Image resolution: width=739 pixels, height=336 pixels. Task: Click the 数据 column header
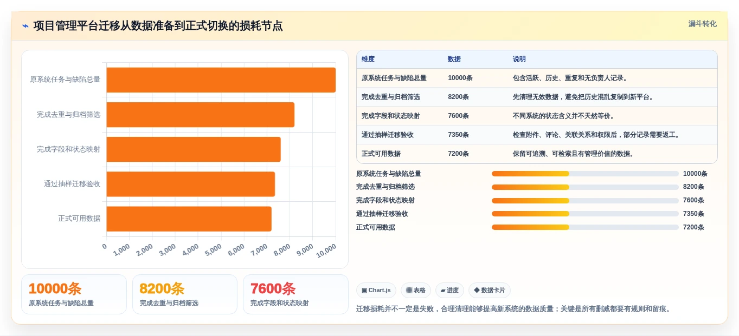tap(454, 60)
